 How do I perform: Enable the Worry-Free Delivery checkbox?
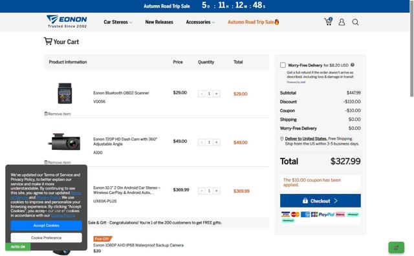(x=283, y=65)
